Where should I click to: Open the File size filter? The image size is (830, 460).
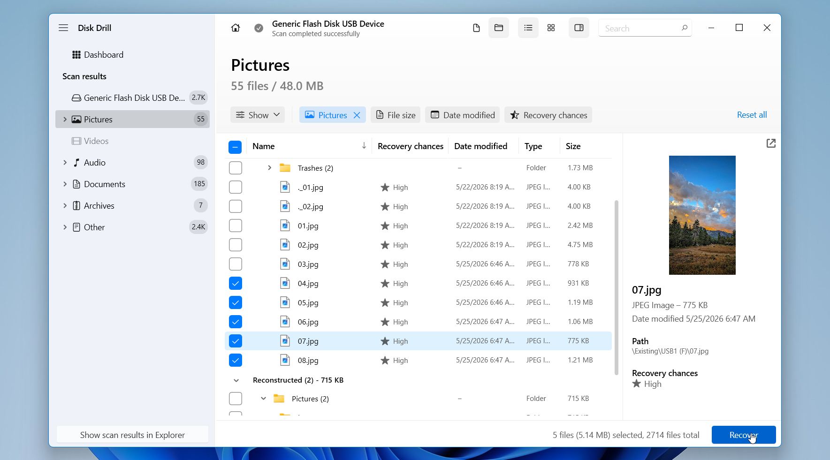[x=396, y=115]
